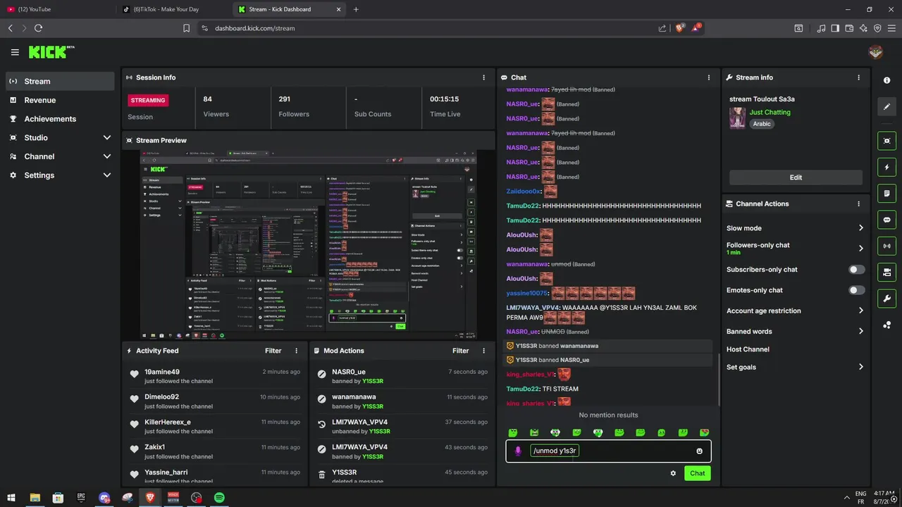Toggle chat bubble widget icon in sidebar
This screenshot has width=902, height=507.
(x=887, y=220)
